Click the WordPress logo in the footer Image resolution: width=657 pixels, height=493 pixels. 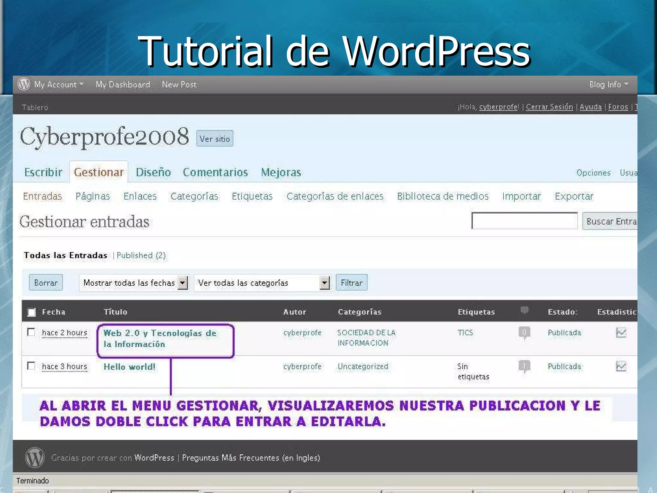point(35,457)
